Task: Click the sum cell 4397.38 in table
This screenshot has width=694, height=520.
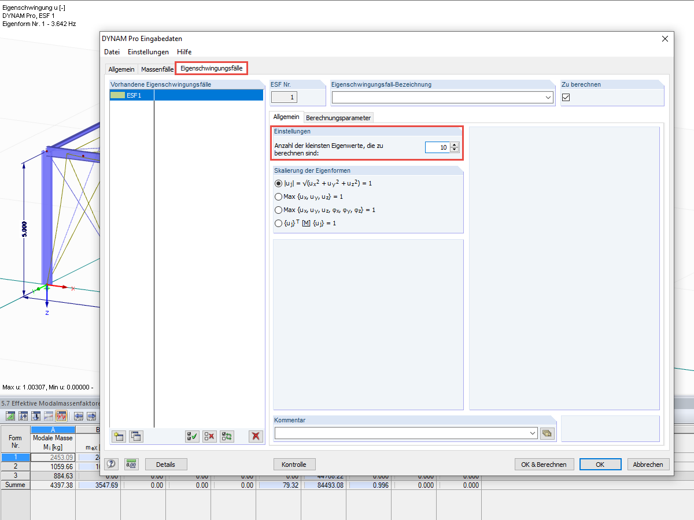Action: tap(53, 485)
